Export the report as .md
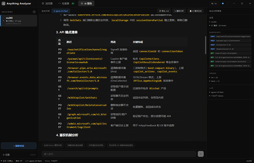Image resolution: width=254 pixels, height=163 pixels. click(164, 11)
